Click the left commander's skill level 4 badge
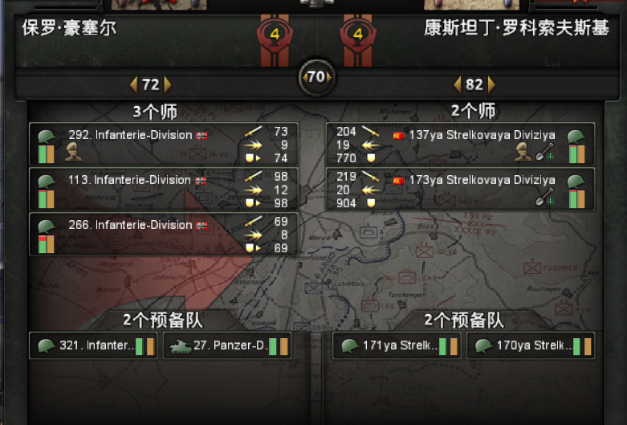This screenshot has height=425, width=627. 275,35
